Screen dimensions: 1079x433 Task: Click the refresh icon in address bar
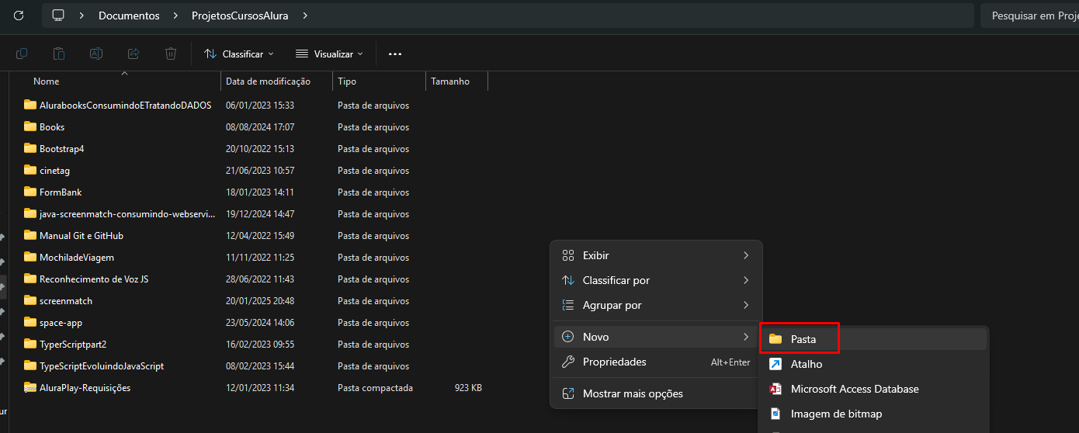tap(19, 16)
